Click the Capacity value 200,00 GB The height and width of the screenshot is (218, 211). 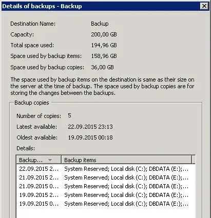(104, 34)
